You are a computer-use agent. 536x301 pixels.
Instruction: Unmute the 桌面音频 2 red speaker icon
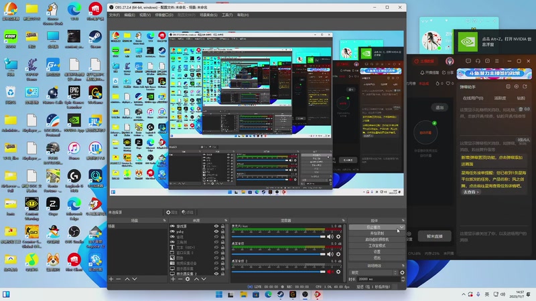(330, 272)
